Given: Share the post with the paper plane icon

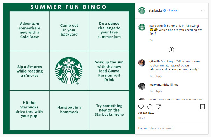Looking at the screenshot, I should 159,107.
